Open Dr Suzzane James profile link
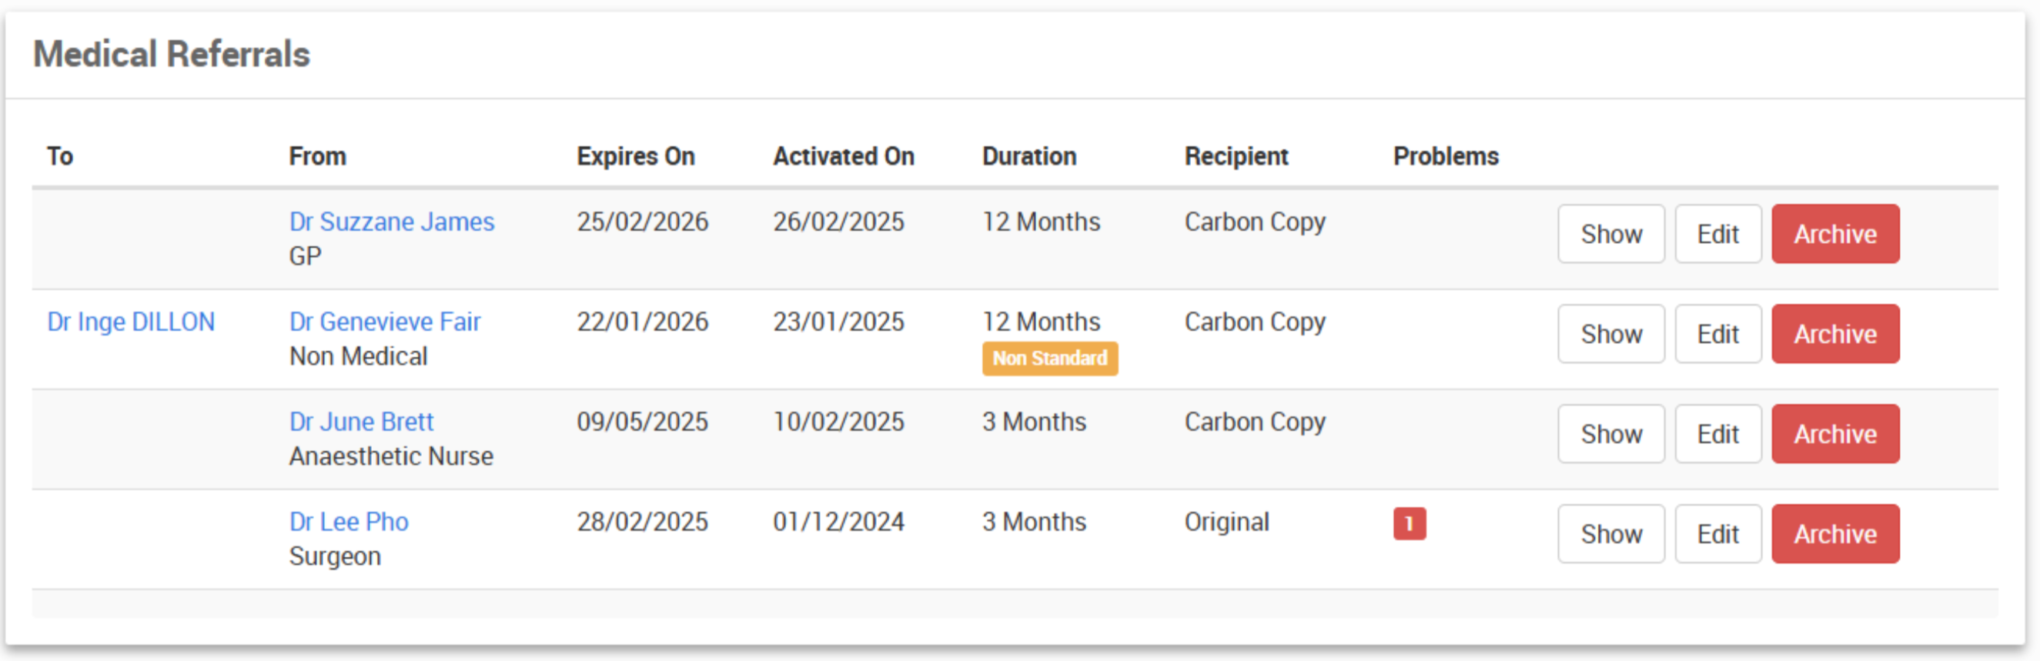The image size is (2040, 661). point(391,222)
